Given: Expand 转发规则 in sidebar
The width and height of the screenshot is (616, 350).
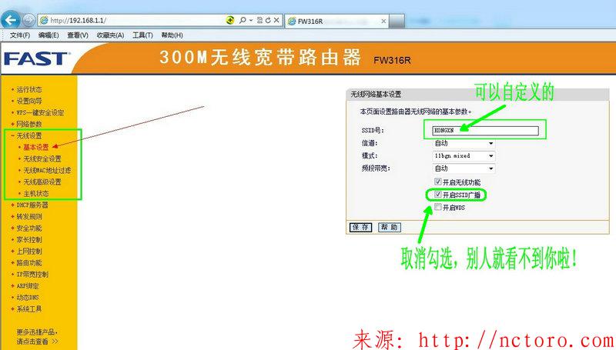Looking at the screenshot, I should pyautogui.click(x=29, y=217).
